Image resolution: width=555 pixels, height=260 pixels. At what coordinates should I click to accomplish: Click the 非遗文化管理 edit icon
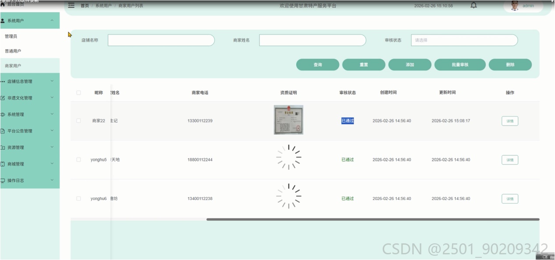pyautogui.click(x=3, y=98)
